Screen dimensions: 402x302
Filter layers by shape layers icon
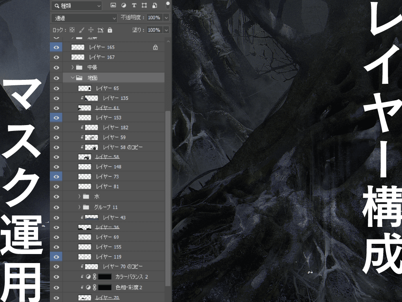click(x=144, y=6)
